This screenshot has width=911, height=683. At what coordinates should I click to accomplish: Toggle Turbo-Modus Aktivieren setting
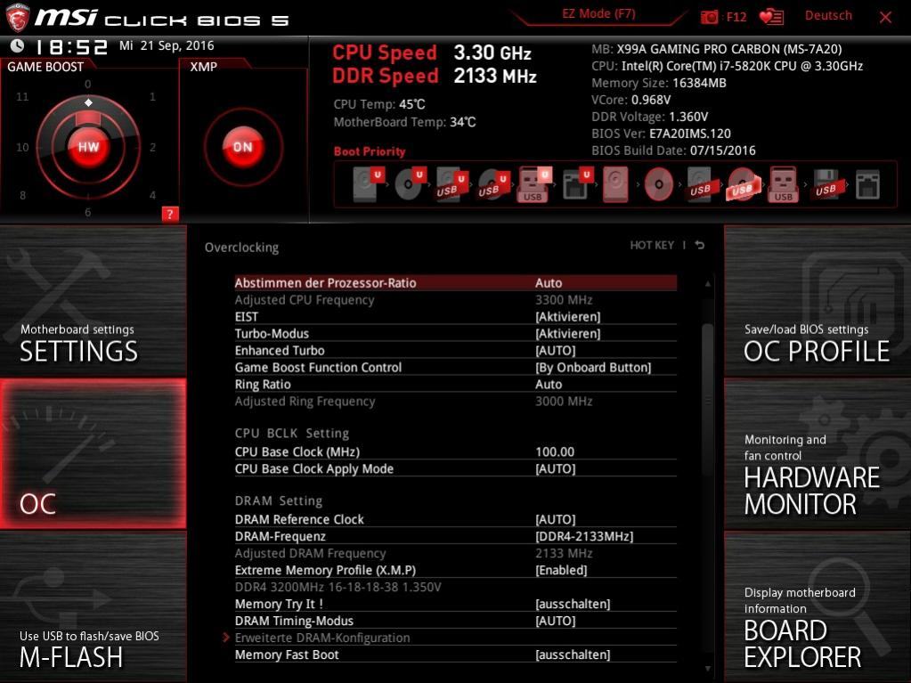click(x=567, y=333)
